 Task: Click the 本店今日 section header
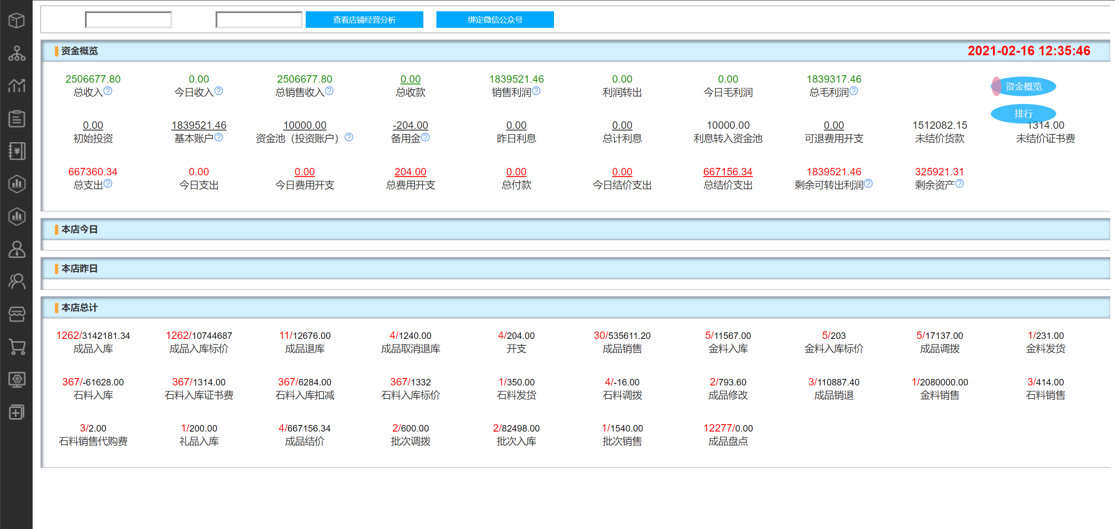point(576,229)
